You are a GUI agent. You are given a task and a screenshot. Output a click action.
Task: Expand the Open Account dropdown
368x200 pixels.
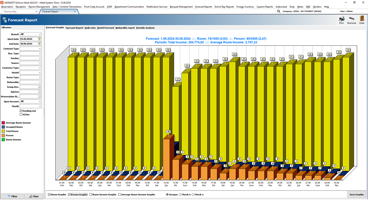tap(40, 101)
